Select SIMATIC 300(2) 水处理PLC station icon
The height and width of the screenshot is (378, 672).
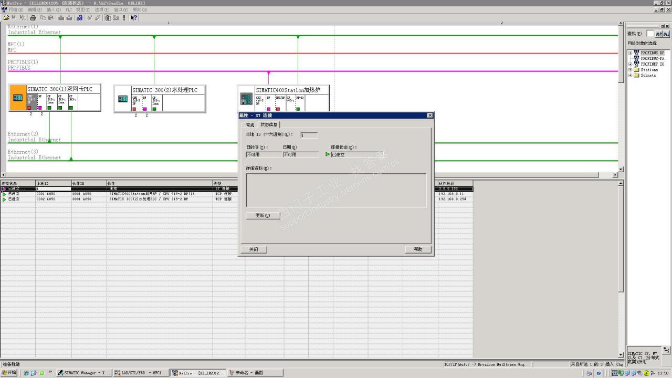tap(123, 99)
